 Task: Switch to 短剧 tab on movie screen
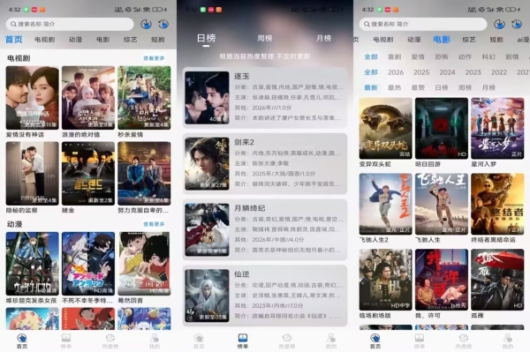496,40
